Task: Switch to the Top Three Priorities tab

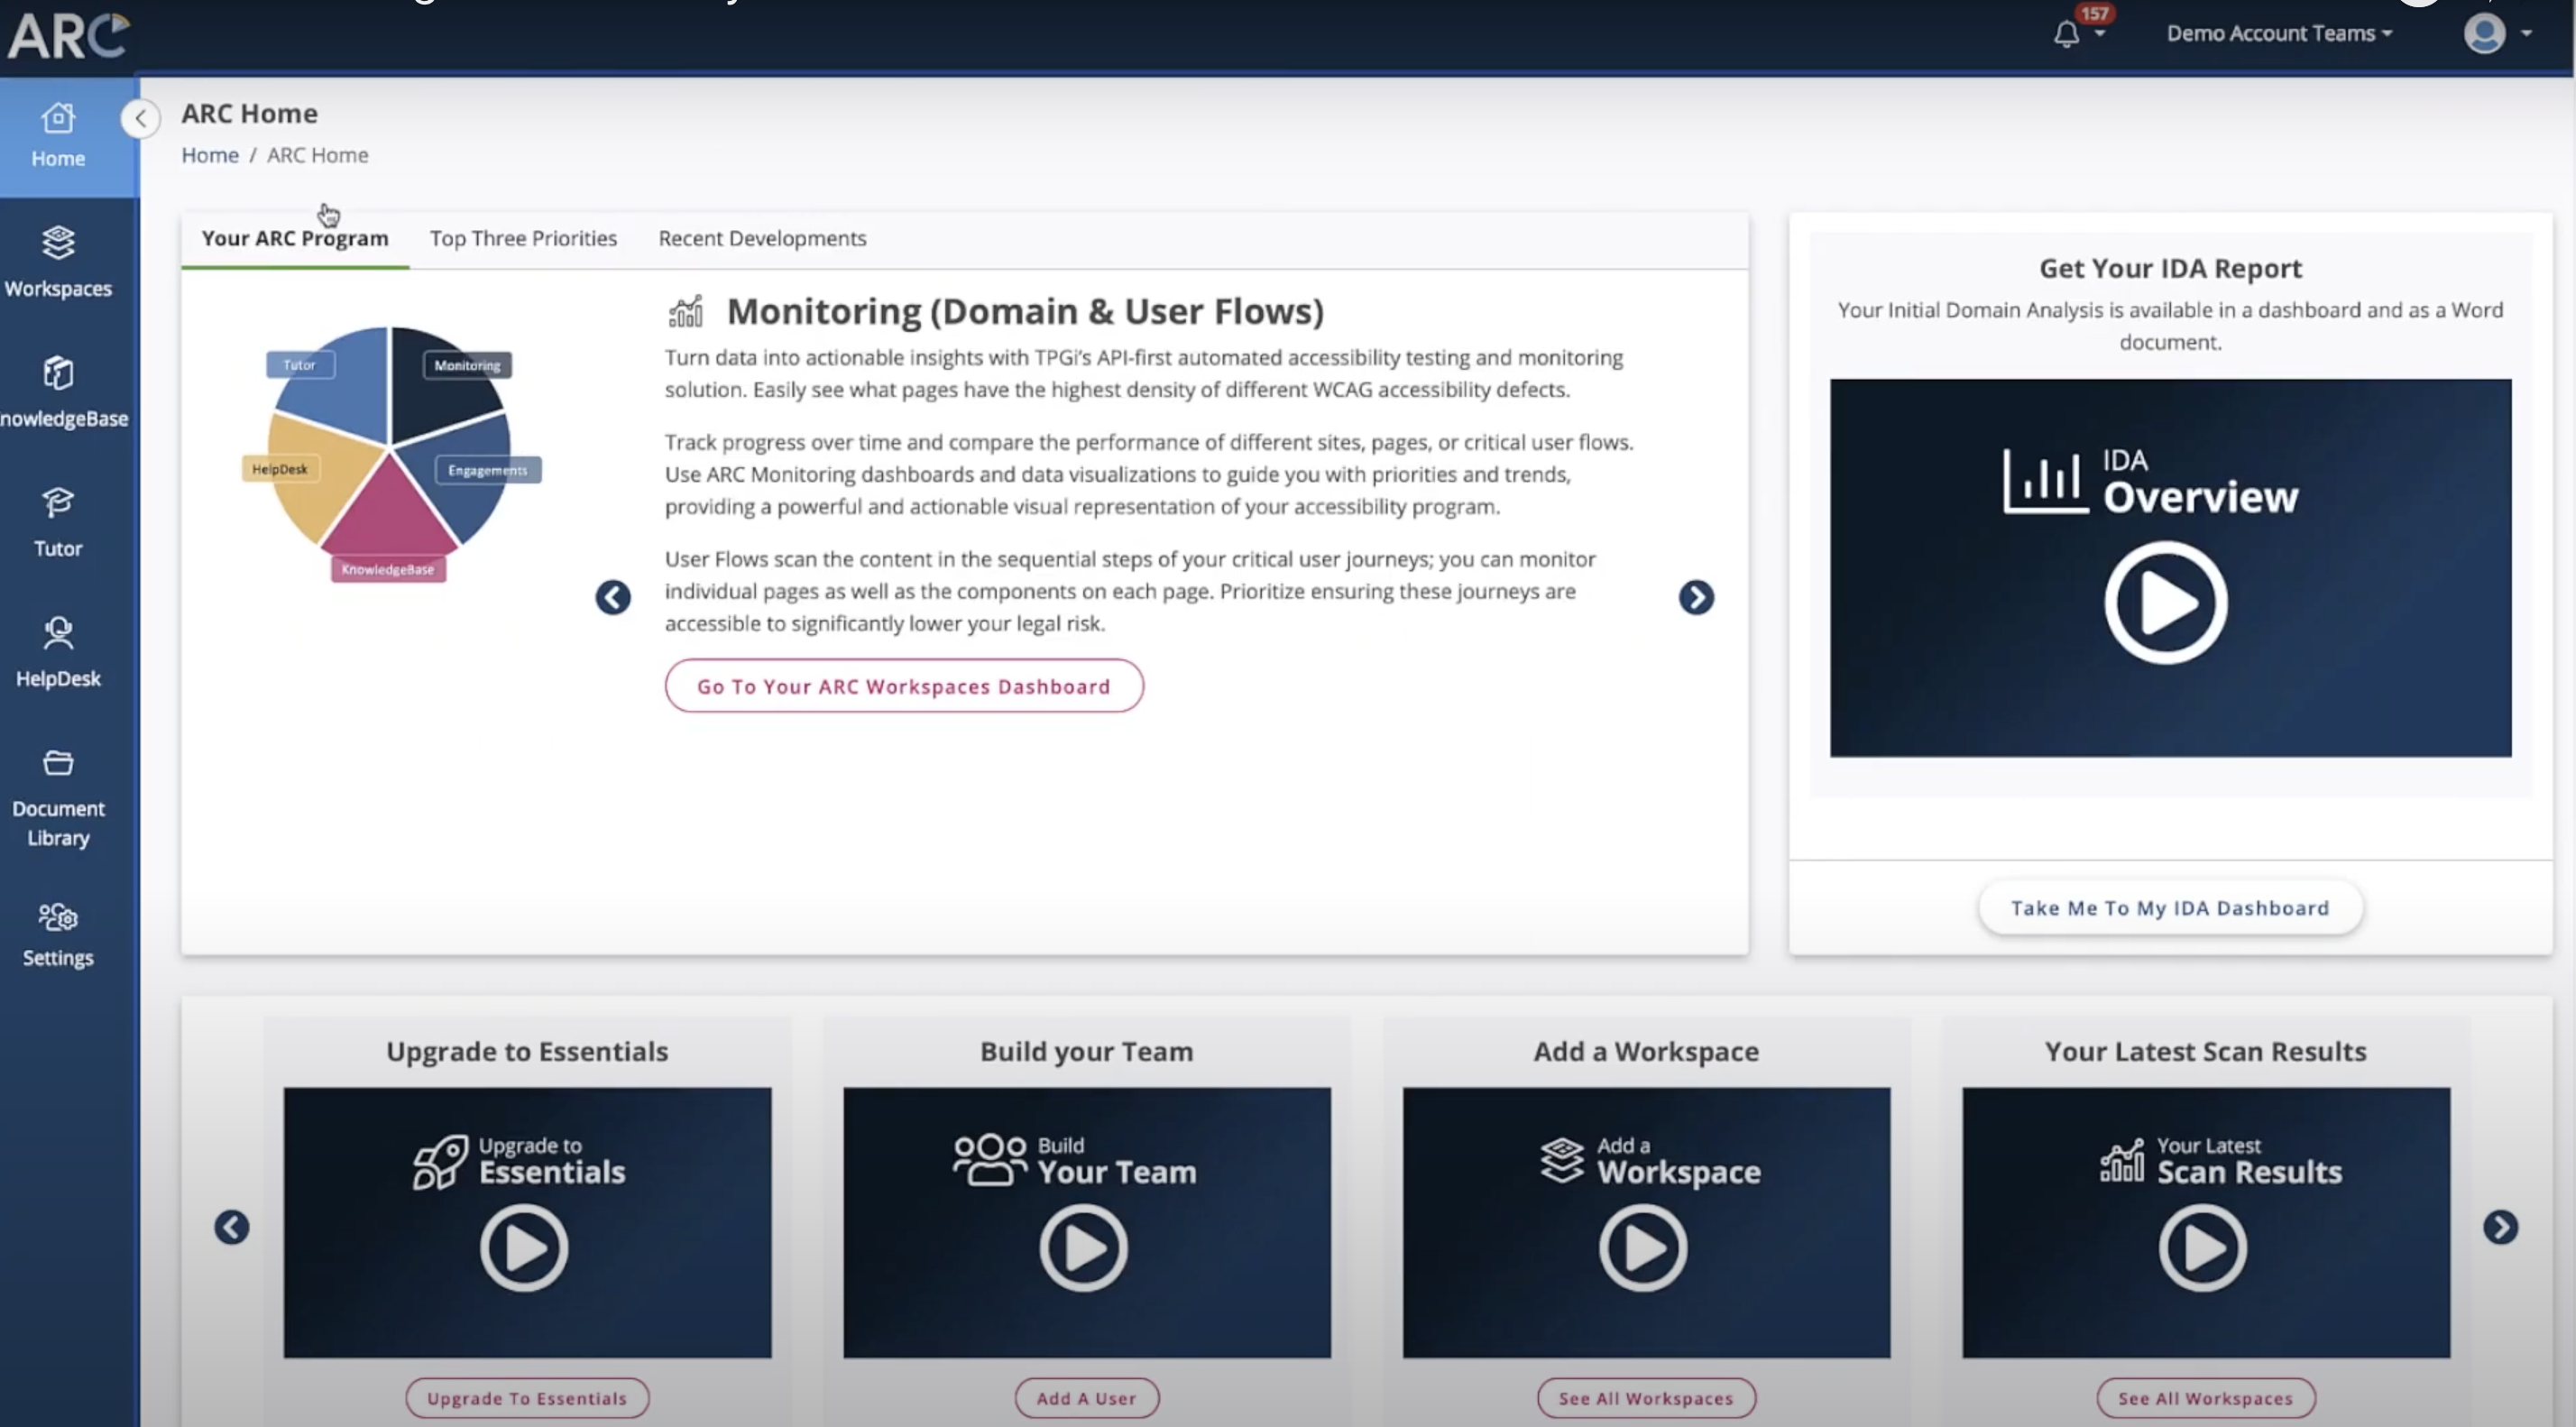Action: [x=523, y=238]
